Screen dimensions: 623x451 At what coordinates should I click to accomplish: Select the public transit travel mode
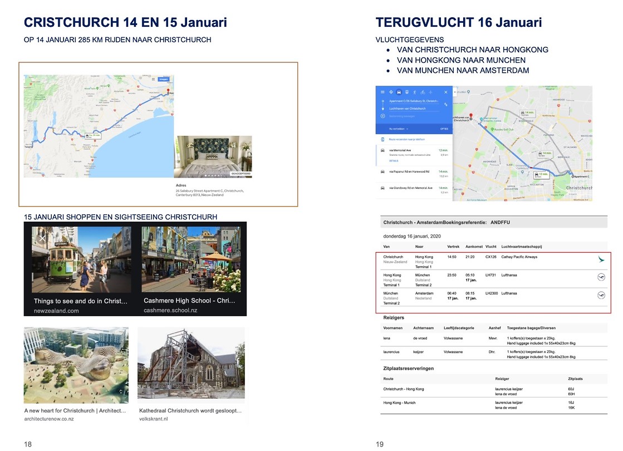(407, 92)
